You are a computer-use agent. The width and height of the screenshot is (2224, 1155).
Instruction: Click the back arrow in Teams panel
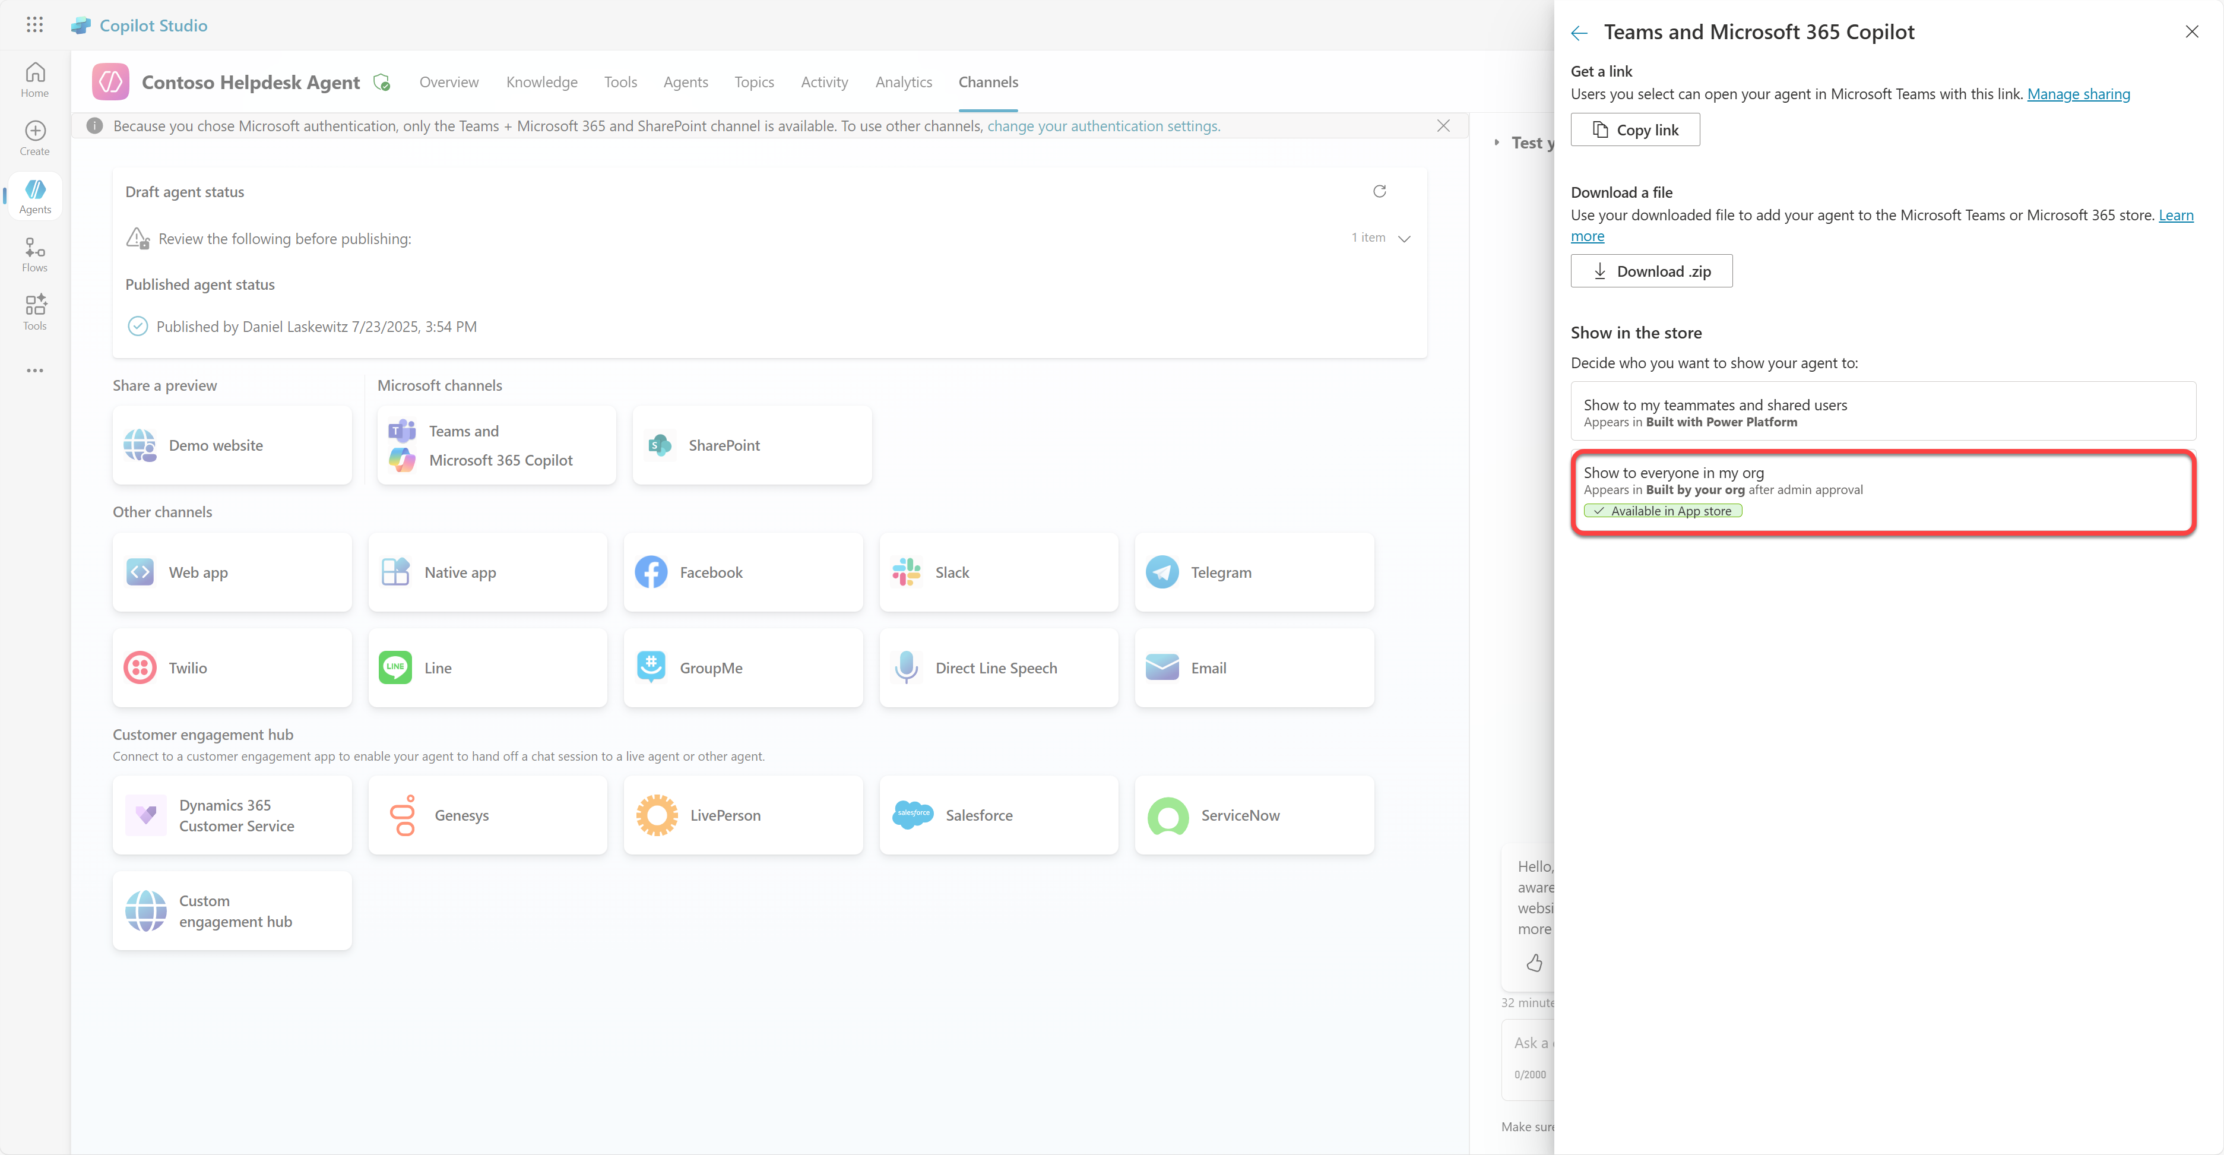point(1579,34)
